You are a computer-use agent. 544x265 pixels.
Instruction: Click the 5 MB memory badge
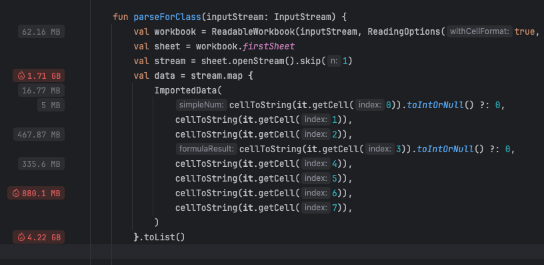(x=51, y=105)
